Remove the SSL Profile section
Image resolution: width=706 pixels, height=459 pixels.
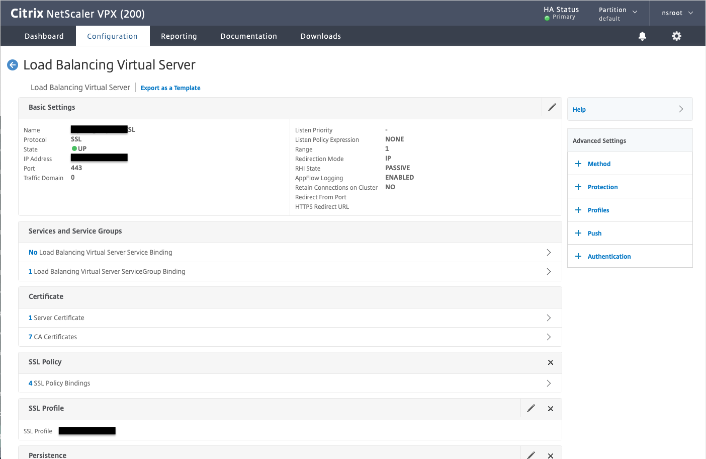[551, 409]
